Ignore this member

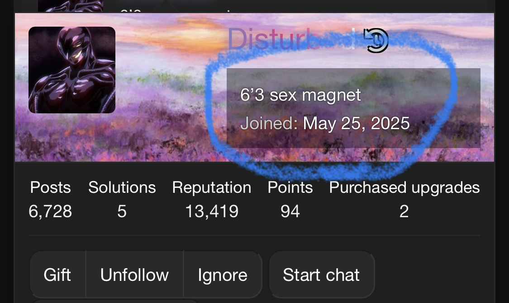click(x=223, y=275)
